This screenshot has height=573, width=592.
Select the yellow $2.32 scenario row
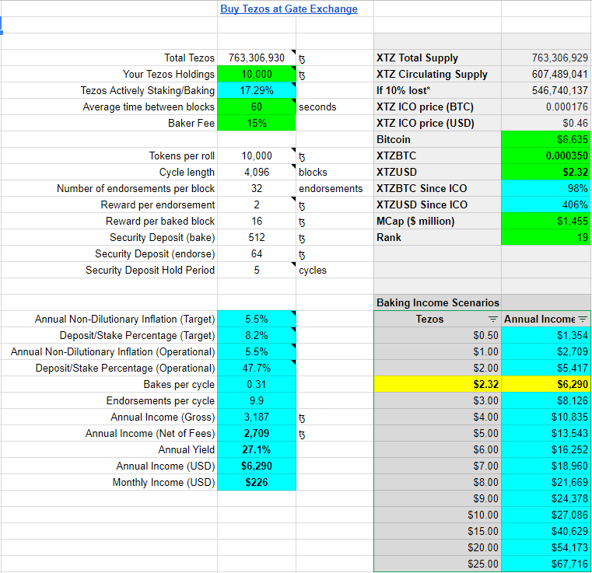click(482, 384)
